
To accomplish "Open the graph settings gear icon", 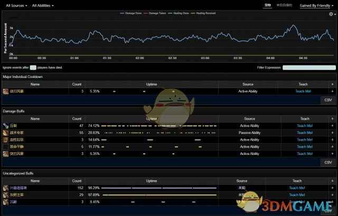I will pos(331,14).
